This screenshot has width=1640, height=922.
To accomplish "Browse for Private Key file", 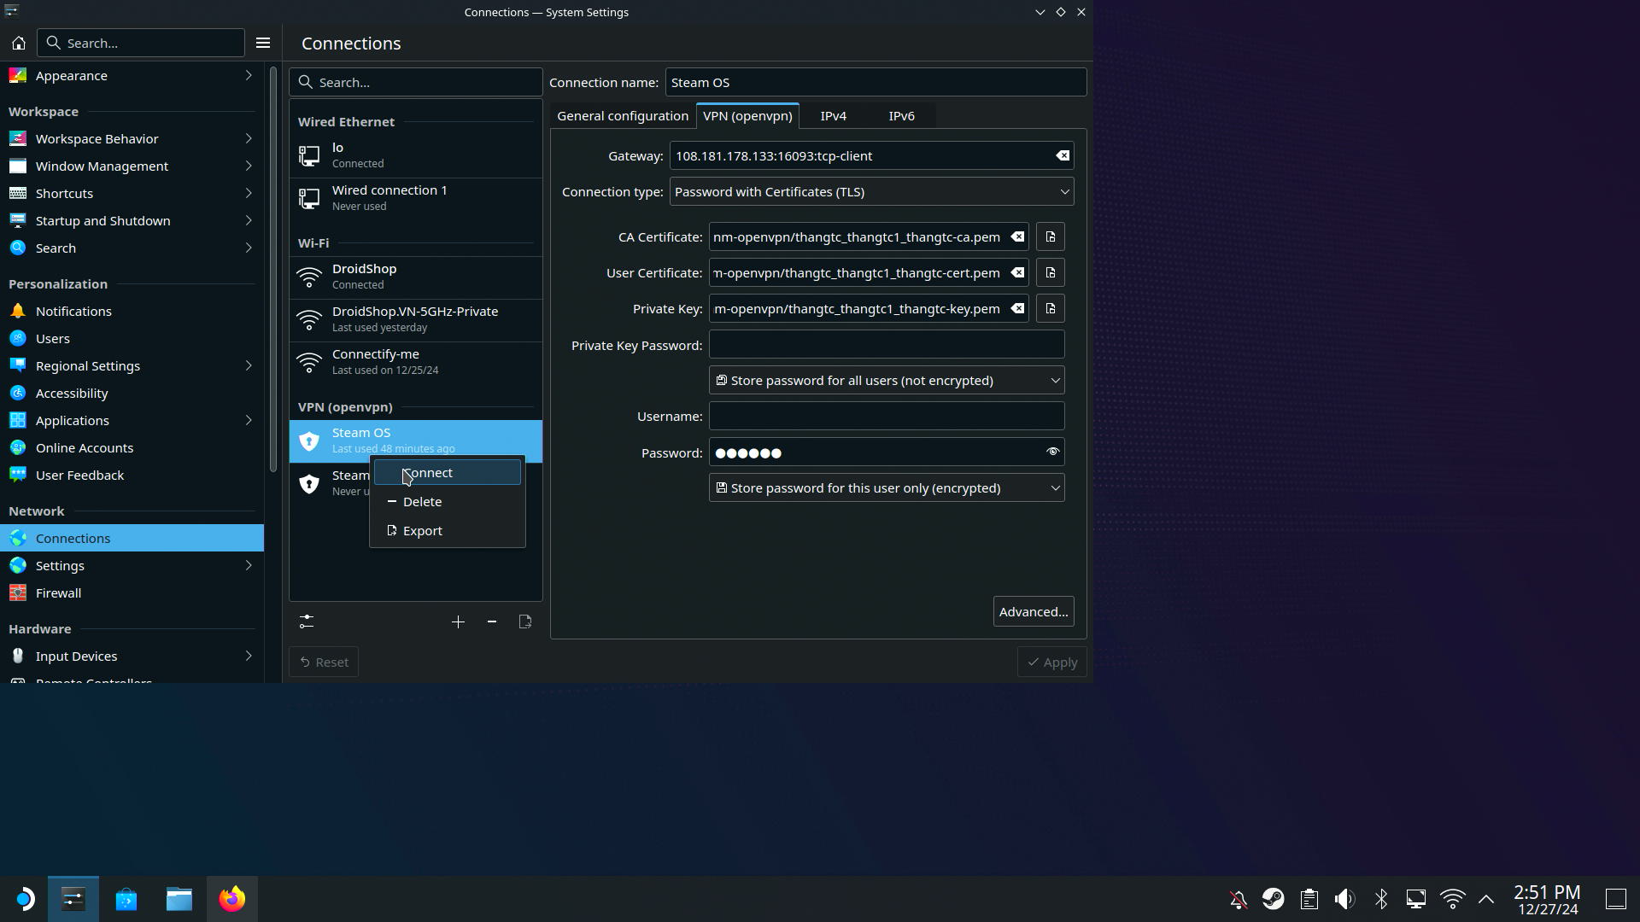I will [1051, 309].
